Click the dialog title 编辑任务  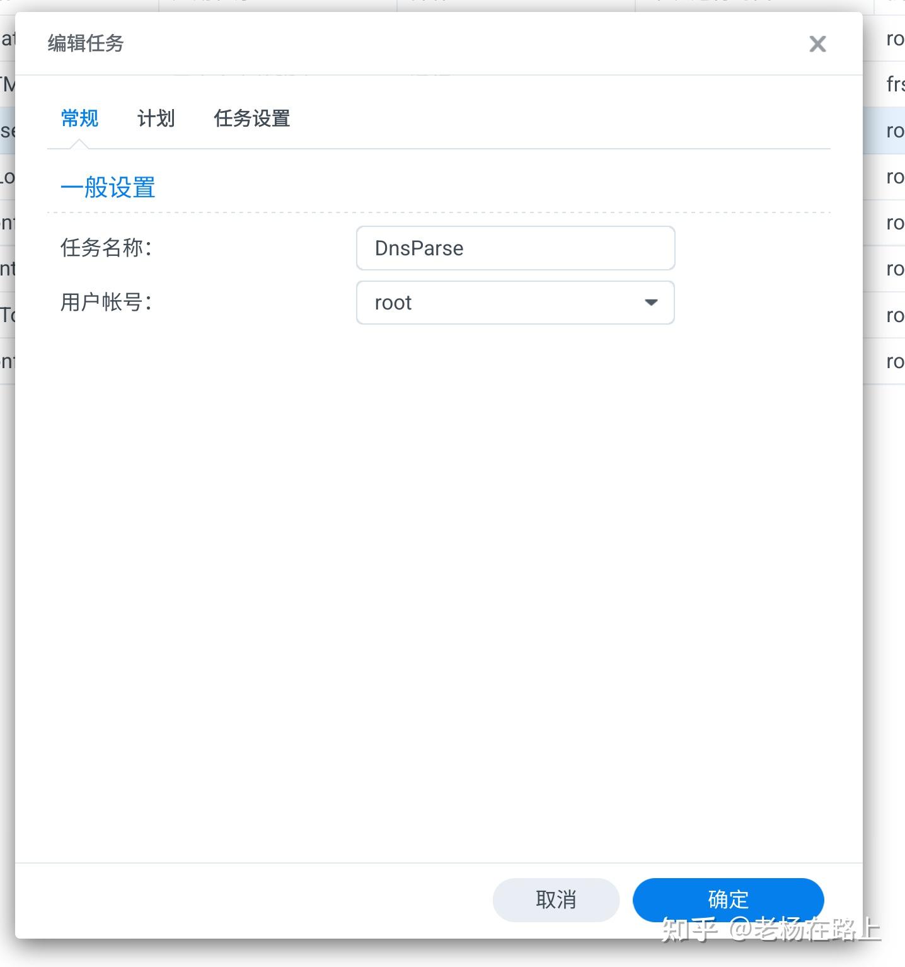(x=86, y=43)
